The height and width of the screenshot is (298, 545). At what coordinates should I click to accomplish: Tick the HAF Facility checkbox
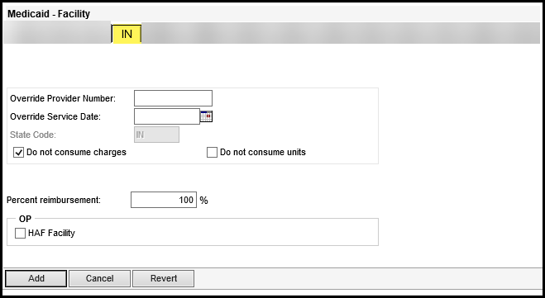pyautogui.click(x=20, y=233)
